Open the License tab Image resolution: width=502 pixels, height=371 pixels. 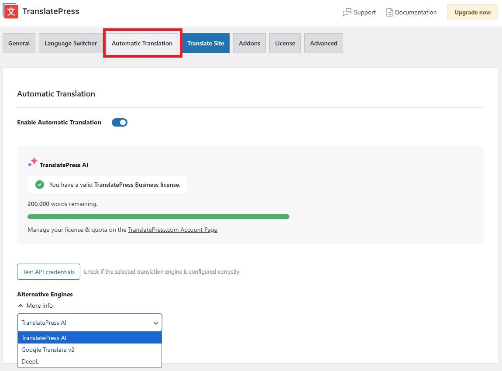click(285, 43)
